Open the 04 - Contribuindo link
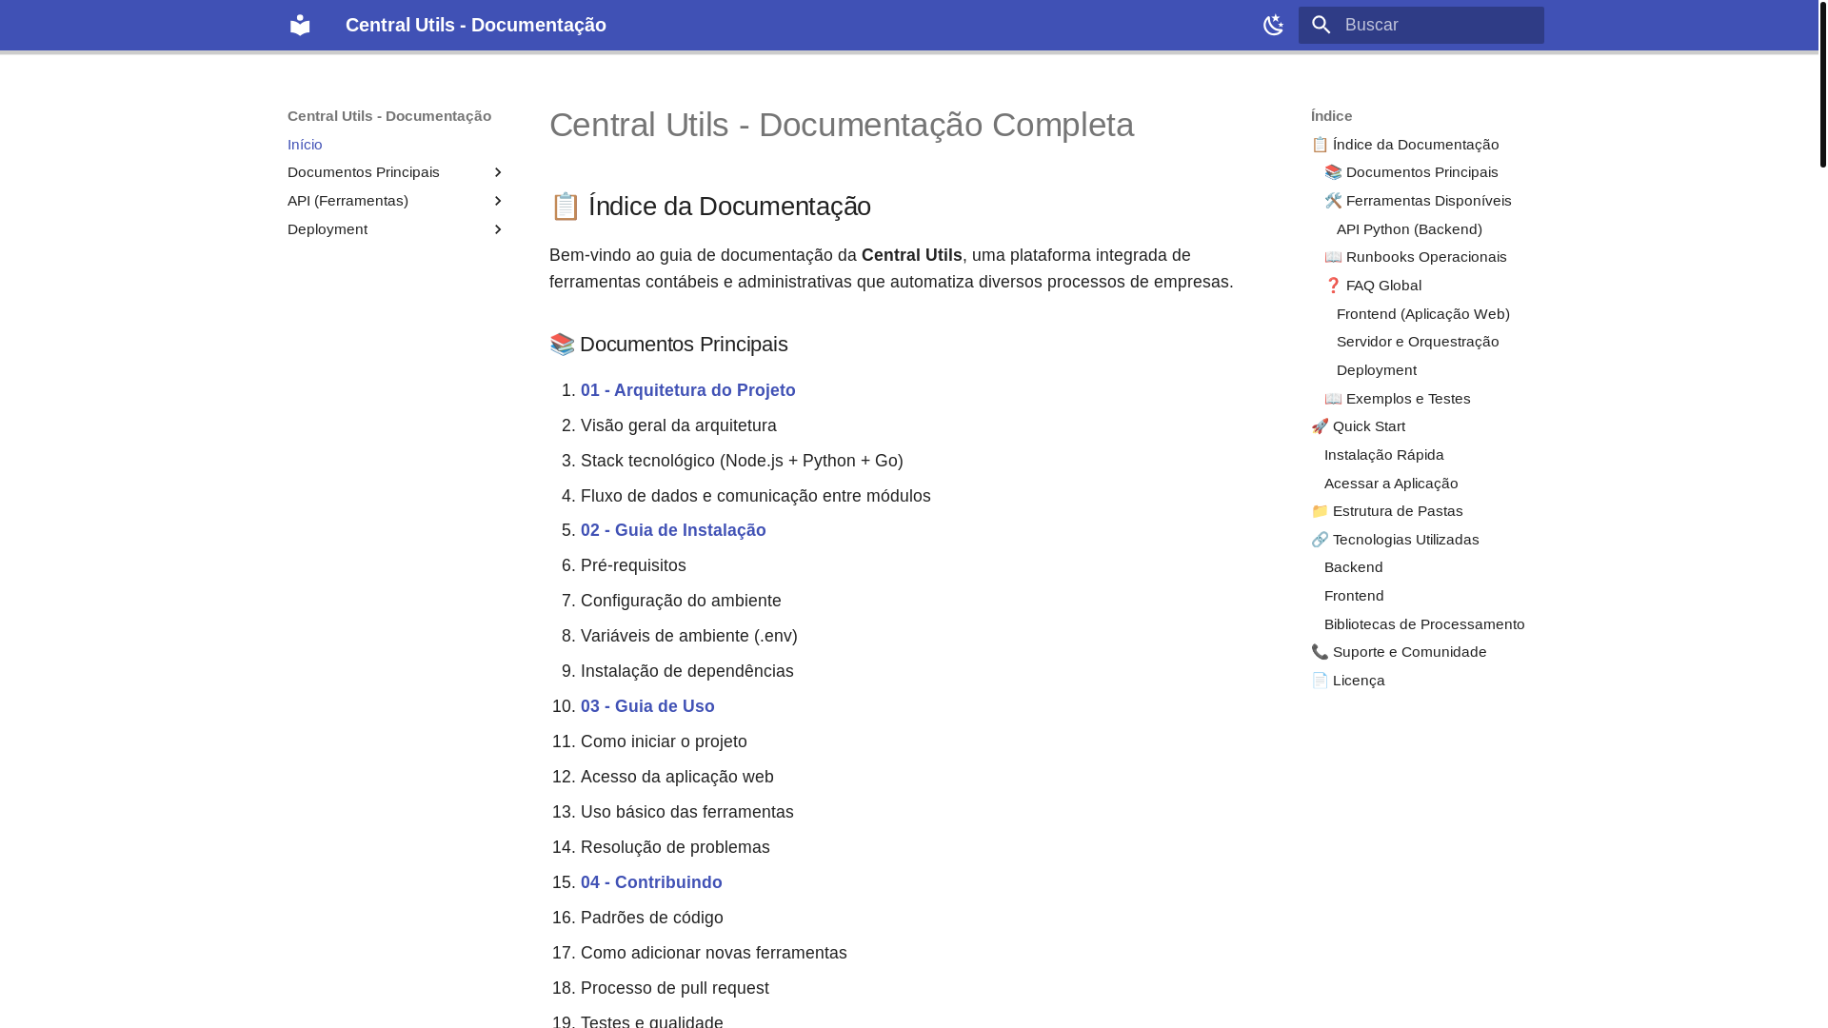This screenshot has height=1028, width=1828. coord(651,882)
